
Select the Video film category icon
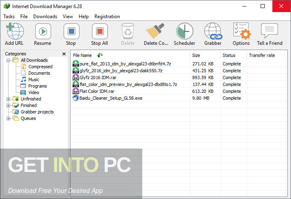pyautogui.click(x=23, y=92)
